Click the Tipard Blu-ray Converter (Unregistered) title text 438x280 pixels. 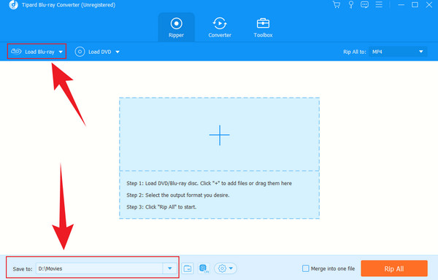pos(69,5)
